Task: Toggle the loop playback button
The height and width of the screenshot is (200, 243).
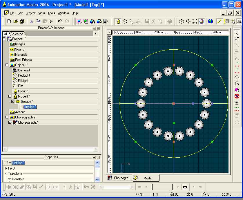Action: pos(185,187)
